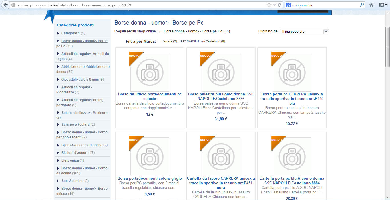The height and width of the screenshot is (200, 390).
Task: Go back with the browser back arrow
Action: [5, 5]
